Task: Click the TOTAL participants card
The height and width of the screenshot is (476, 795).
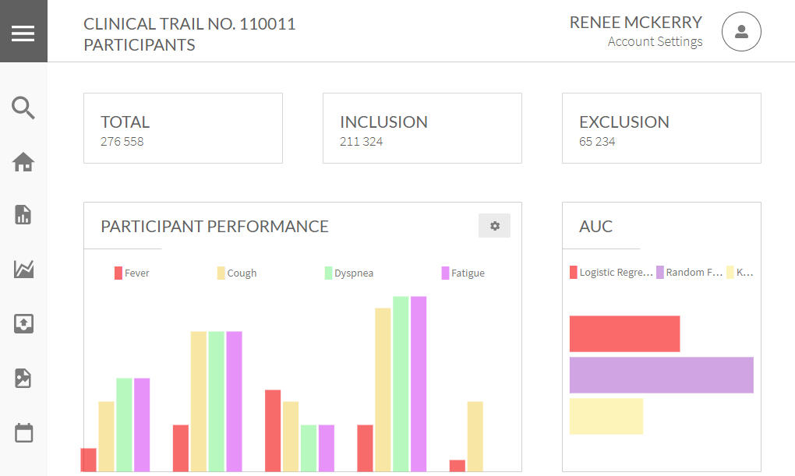Action: point(183,129)
